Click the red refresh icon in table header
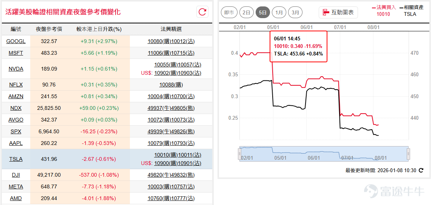The height and width of the screenshot is (205, 432). click(x=202, y=12)
